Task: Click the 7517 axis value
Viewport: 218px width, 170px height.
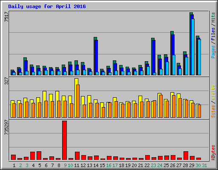Action: (6, 17)
